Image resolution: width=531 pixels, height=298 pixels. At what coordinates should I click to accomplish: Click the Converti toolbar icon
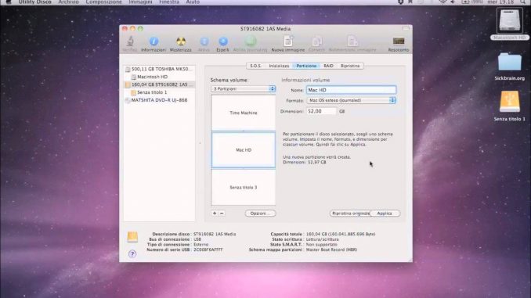coord(316,41)
